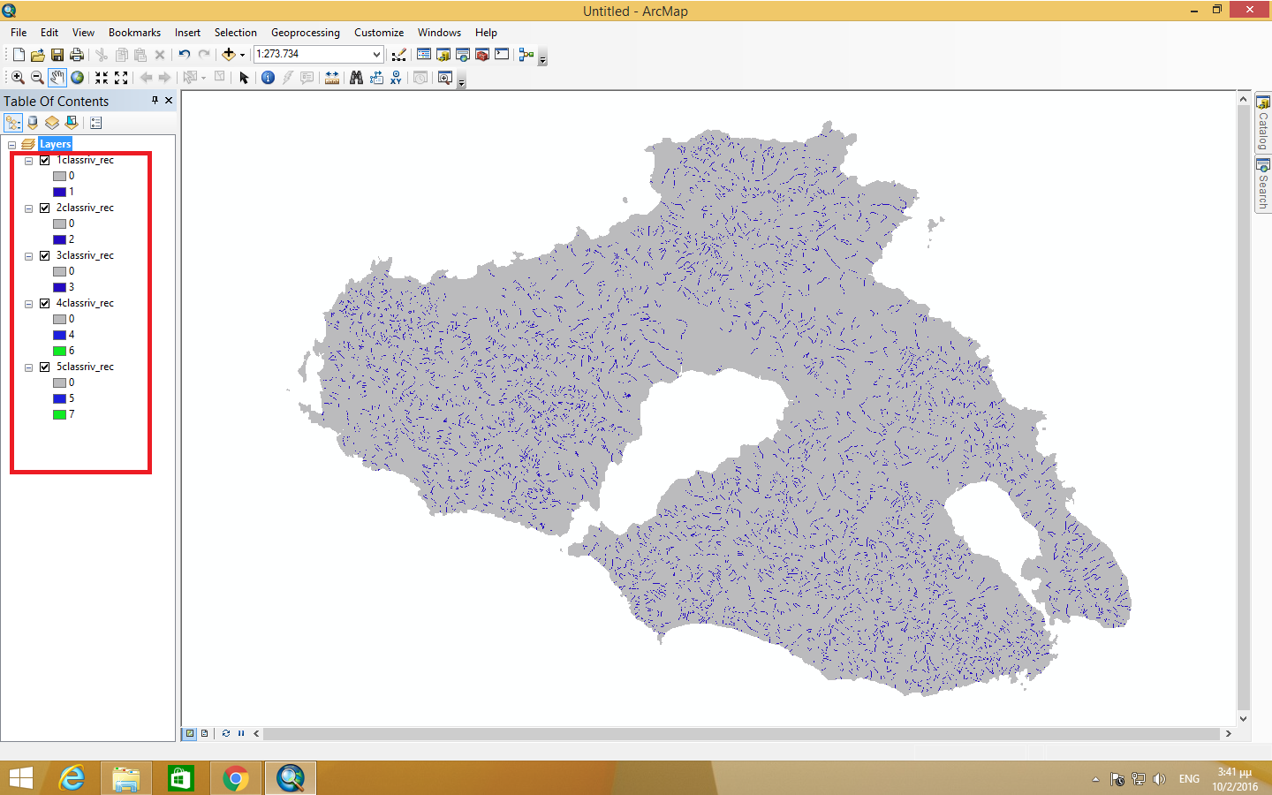Viewport: 1272px width, 795px height.
Task: Click green swatch for 4classriv_rec value 6
Action: [59, 351]
